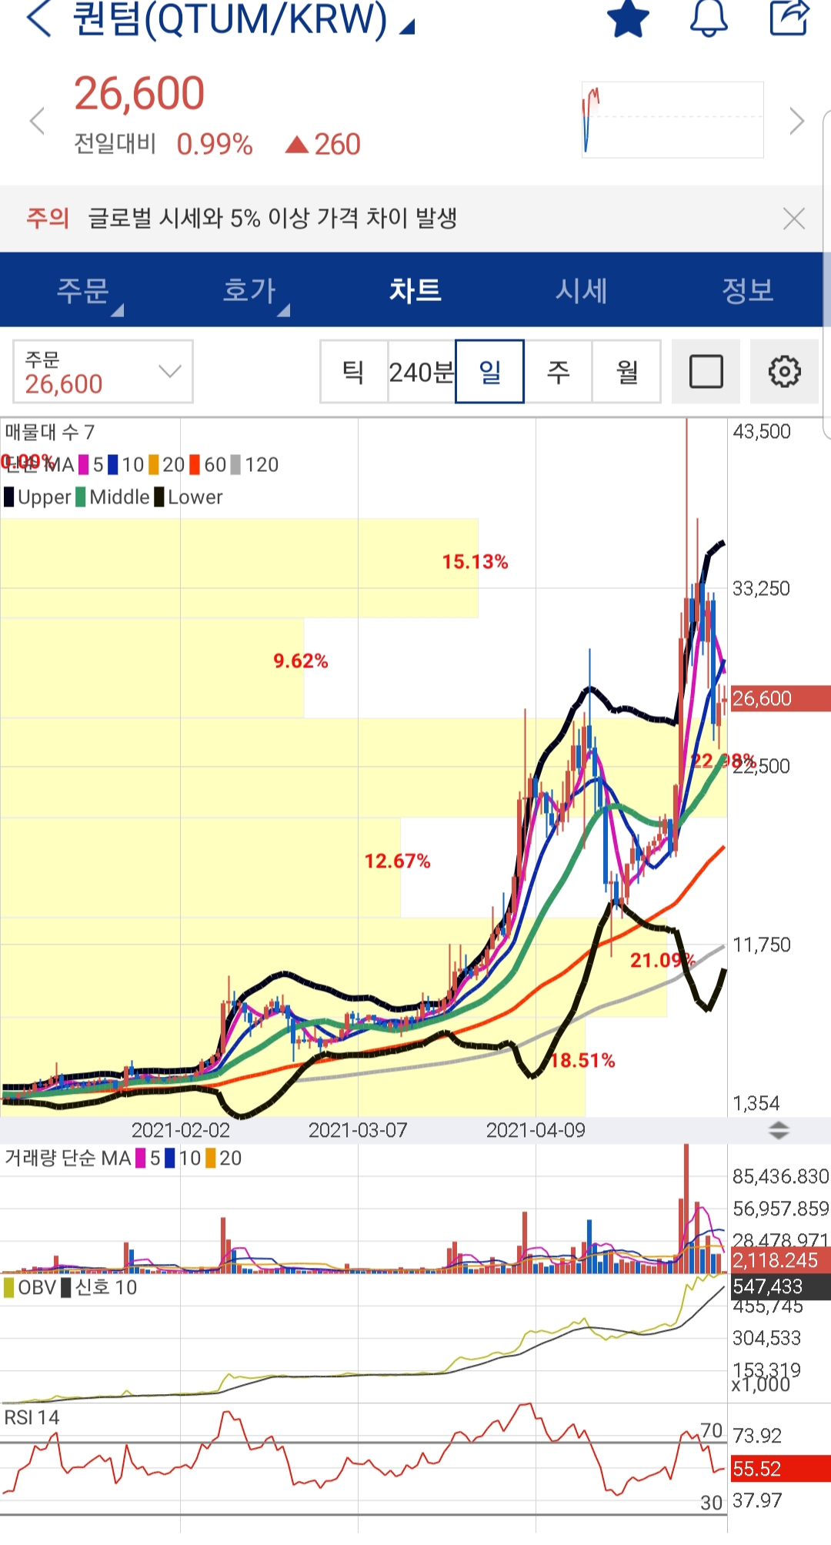The width and height of the screenshot is (831, 1545).
Task: Tap the Lower band legend label
Action: click(189, 497)
